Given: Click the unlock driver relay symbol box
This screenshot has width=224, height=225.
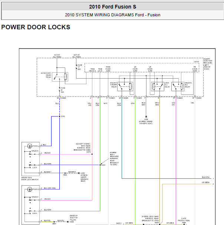Looking at the screenshot, I should tap(125, 86).
